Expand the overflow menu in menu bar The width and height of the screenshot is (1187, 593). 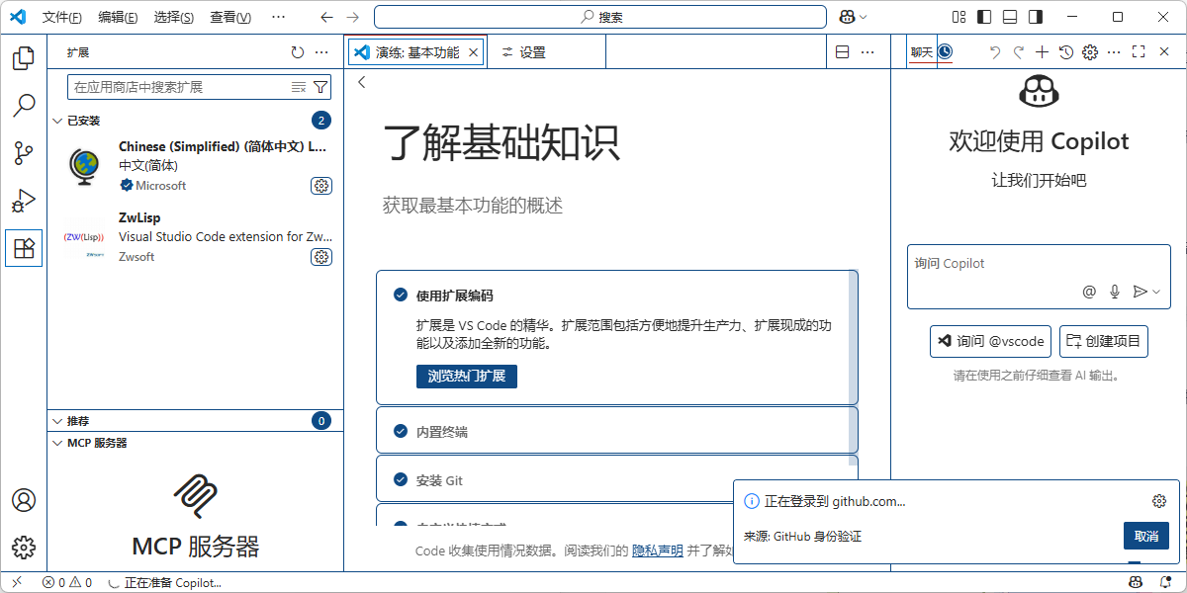pos(278,17)
